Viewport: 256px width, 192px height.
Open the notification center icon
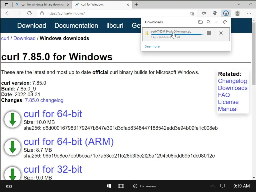click(222, 186)
